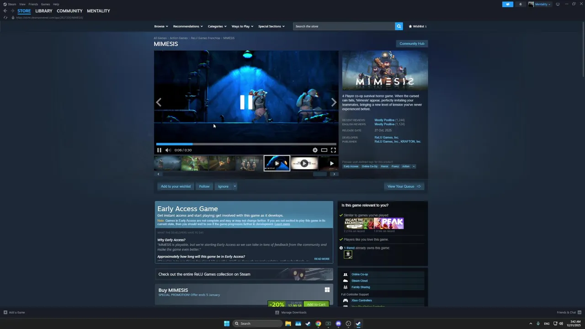Open the Categories dropdown menu
585x329 pixels.
(x=217, y=27)
